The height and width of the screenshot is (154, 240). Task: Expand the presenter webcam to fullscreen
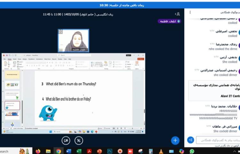tap(60, 31)
